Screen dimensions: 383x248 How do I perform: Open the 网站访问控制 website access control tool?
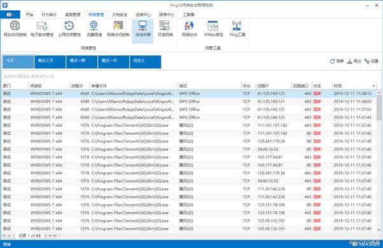coord(15,29)
